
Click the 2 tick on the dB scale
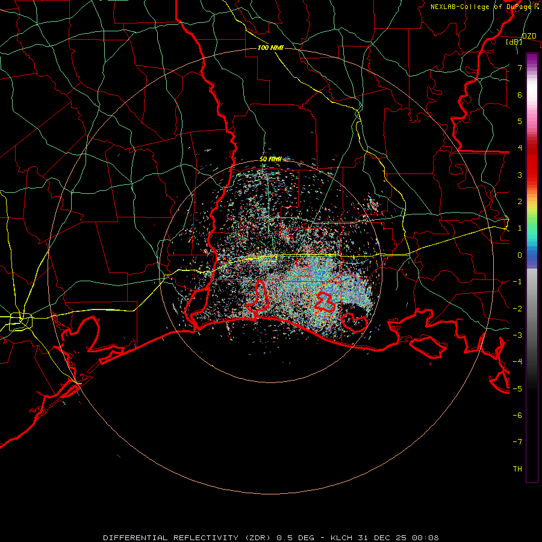[520, 202]
